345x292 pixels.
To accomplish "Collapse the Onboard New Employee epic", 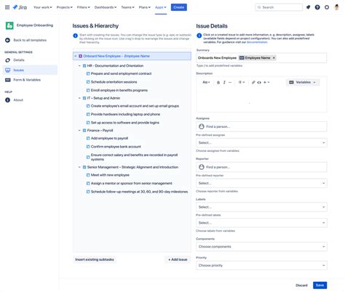I will coord(76,56).
